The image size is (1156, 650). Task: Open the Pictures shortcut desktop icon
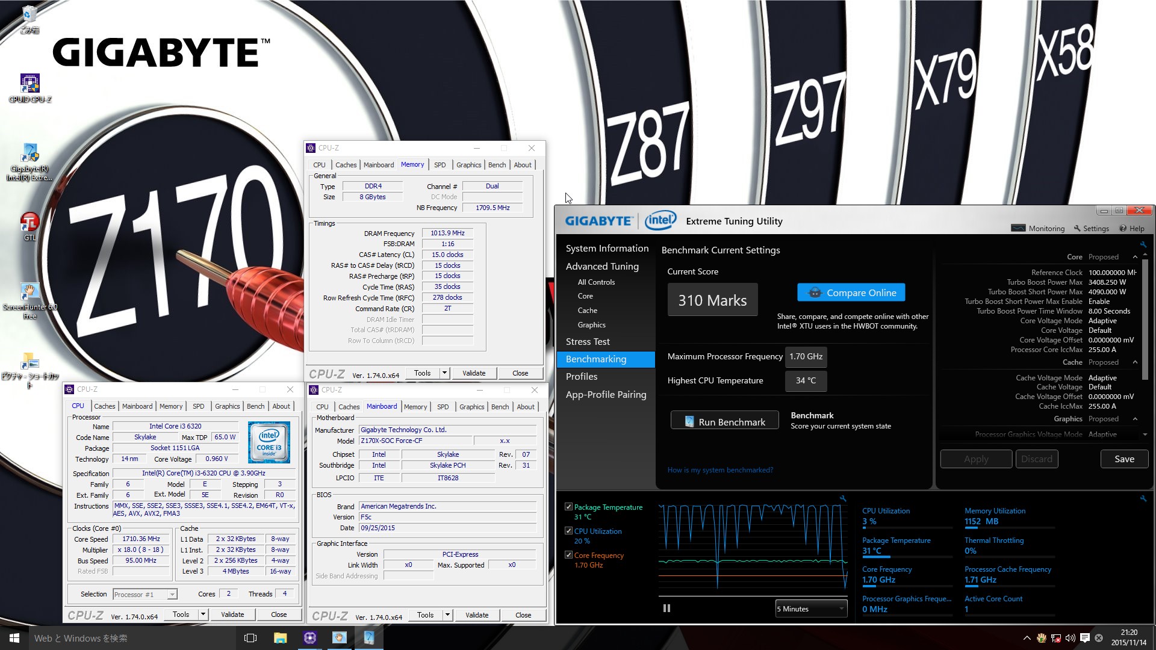coord(30,371)
